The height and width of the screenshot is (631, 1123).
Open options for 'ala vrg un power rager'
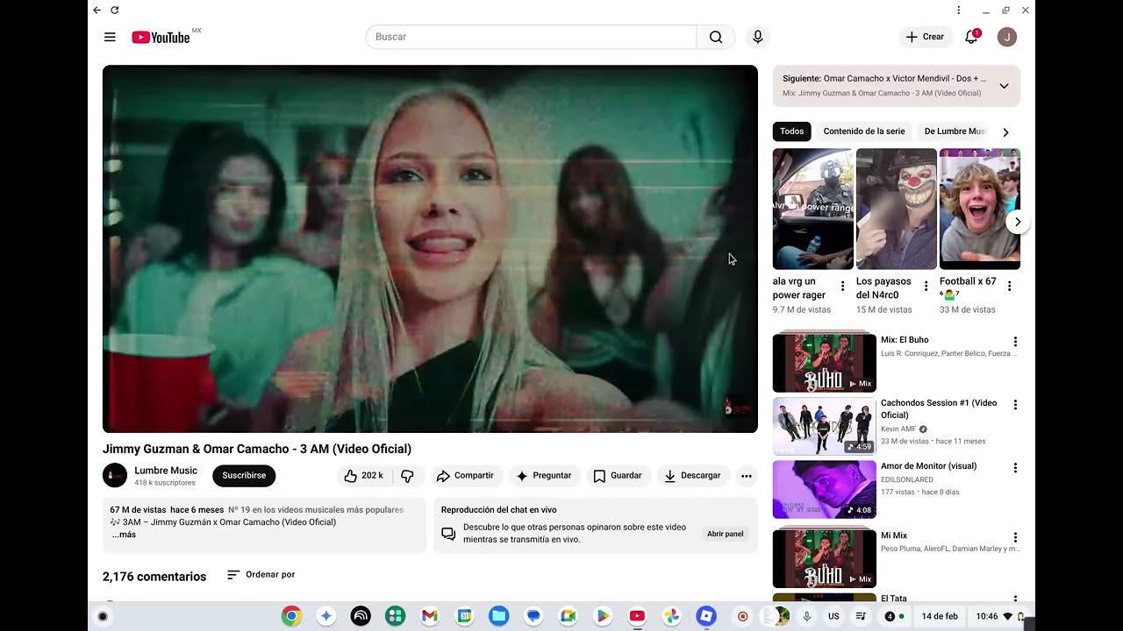[842, 287]
